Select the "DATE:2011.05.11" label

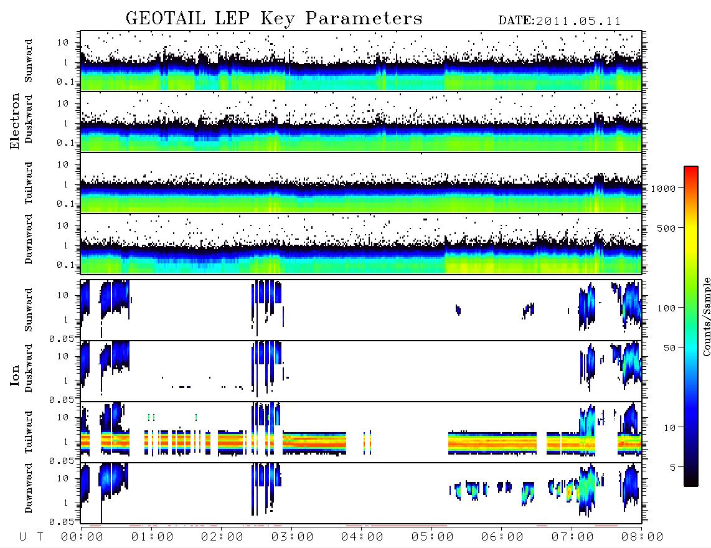560,21
